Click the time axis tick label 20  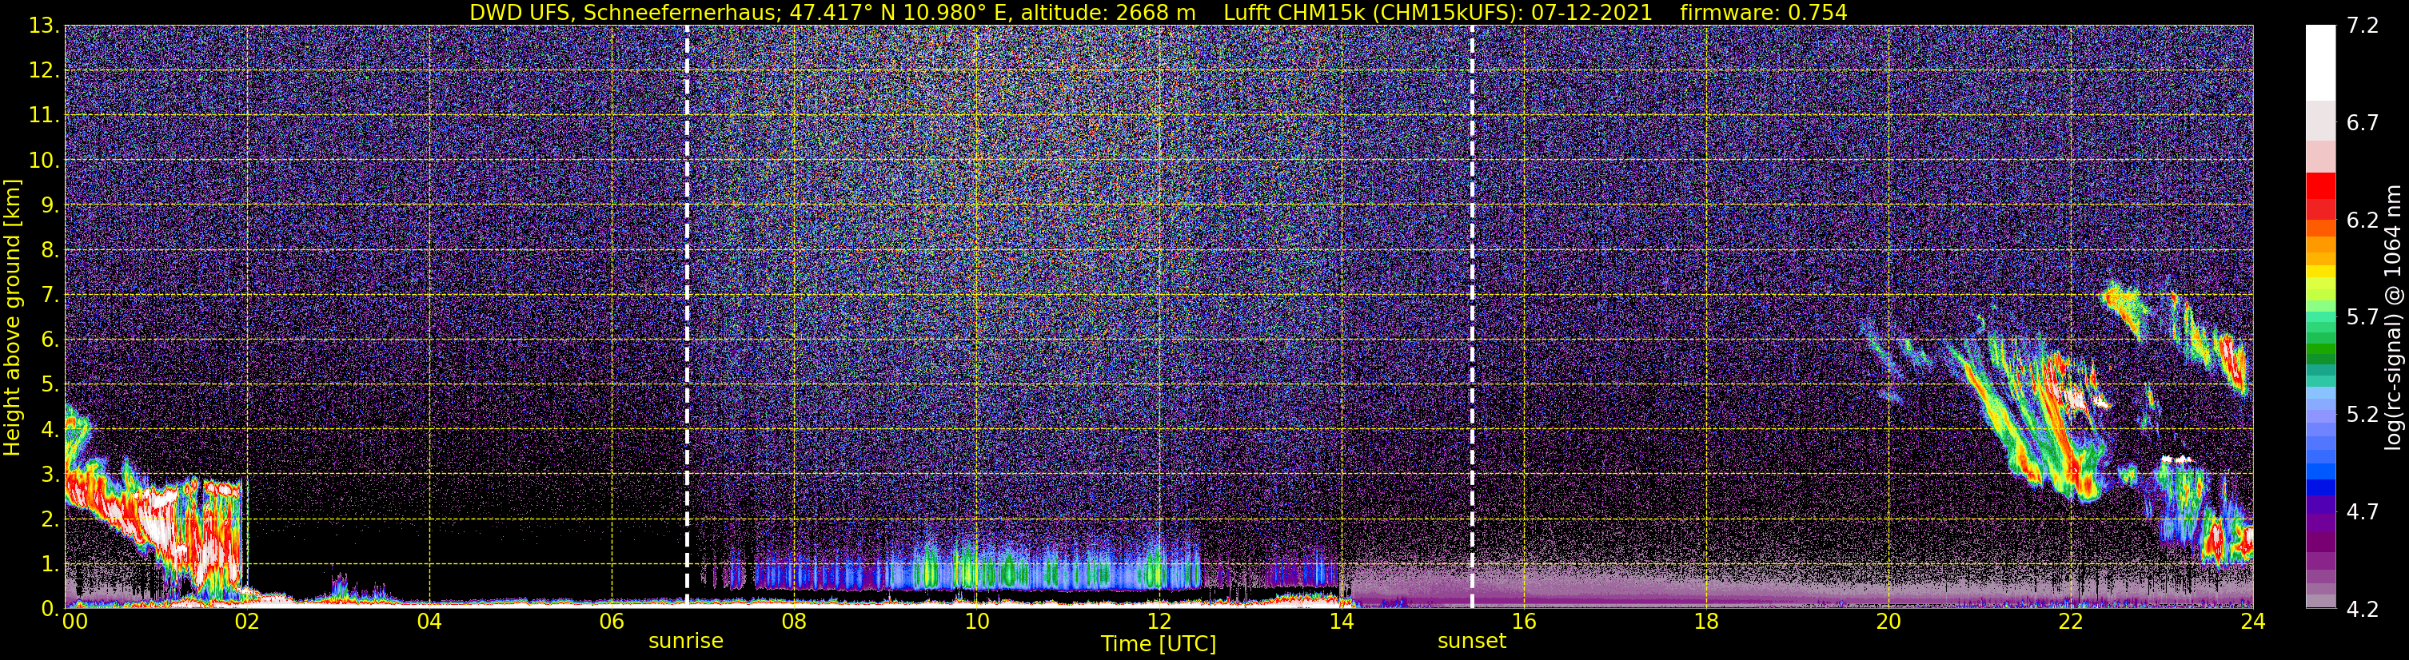tap(1889, 622)
